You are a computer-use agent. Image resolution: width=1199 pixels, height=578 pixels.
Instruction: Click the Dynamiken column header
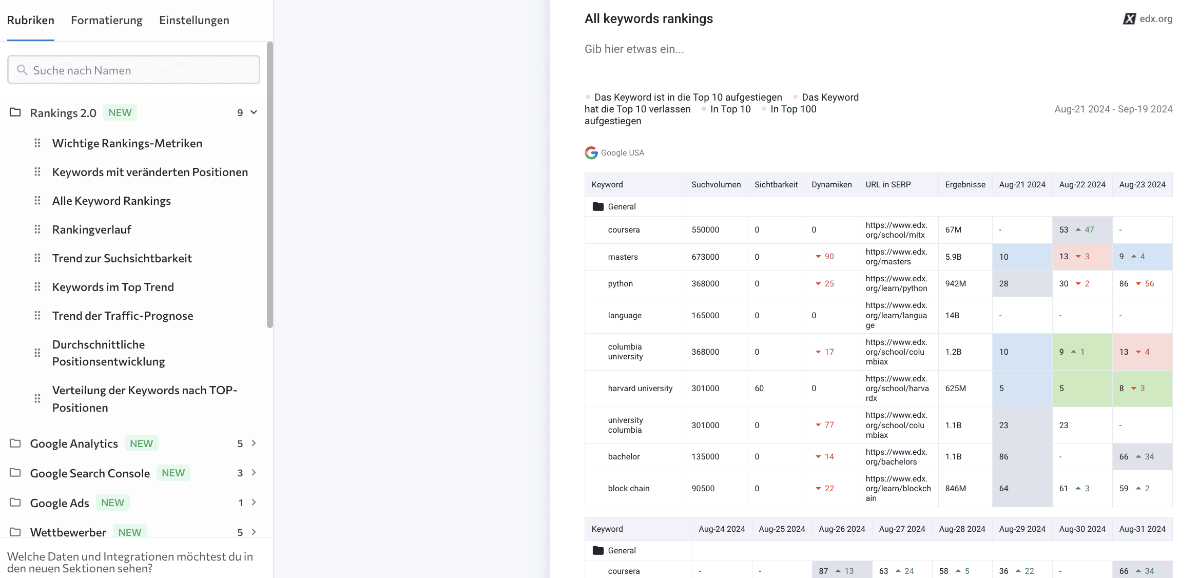(x=831, y=184)
